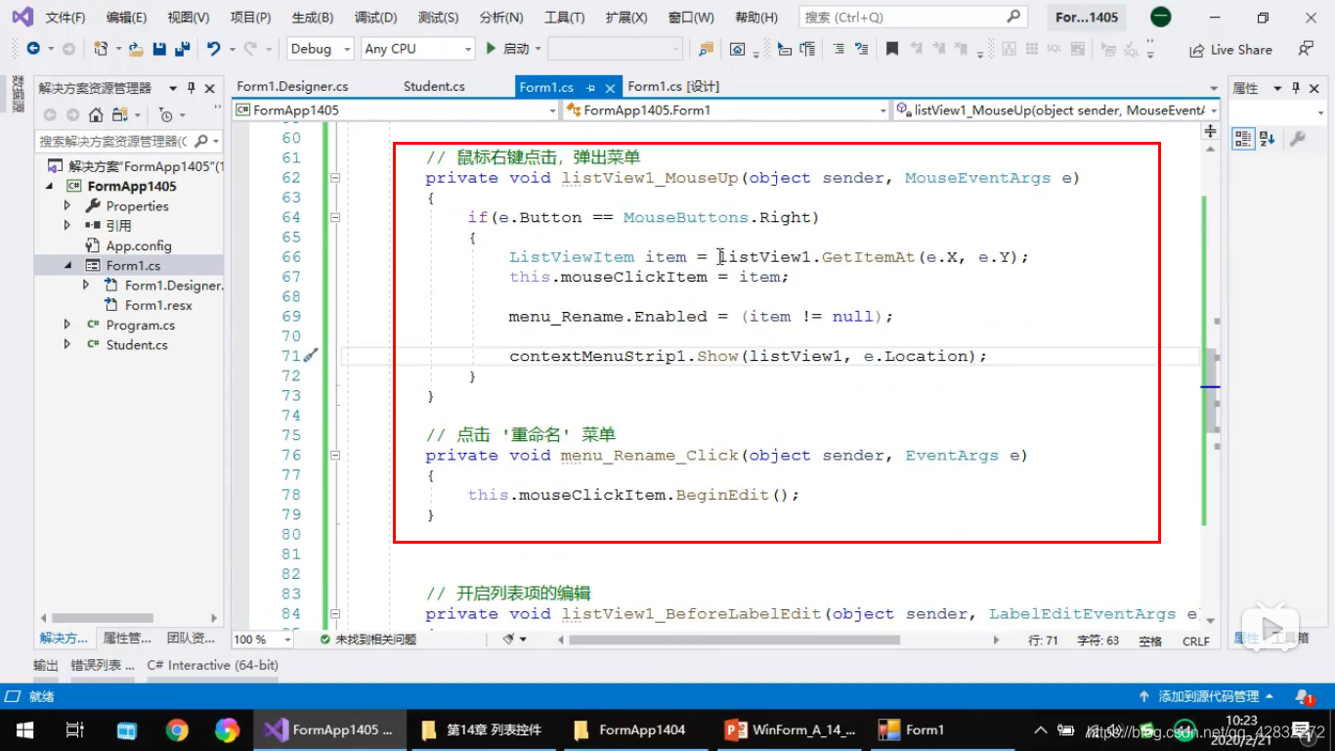This screenshot has width=1335, height=751.
Task: Click the Windows Start button
Action: click(24, 729)
